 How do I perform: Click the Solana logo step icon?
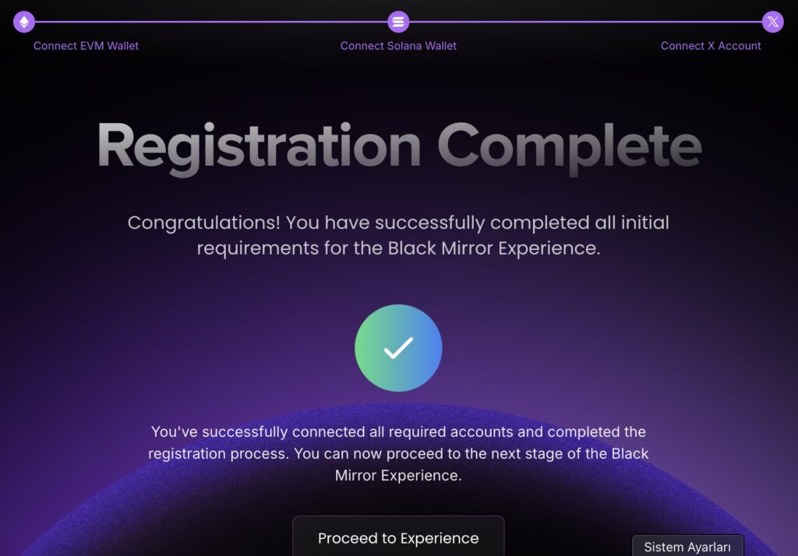pos(398,22)
